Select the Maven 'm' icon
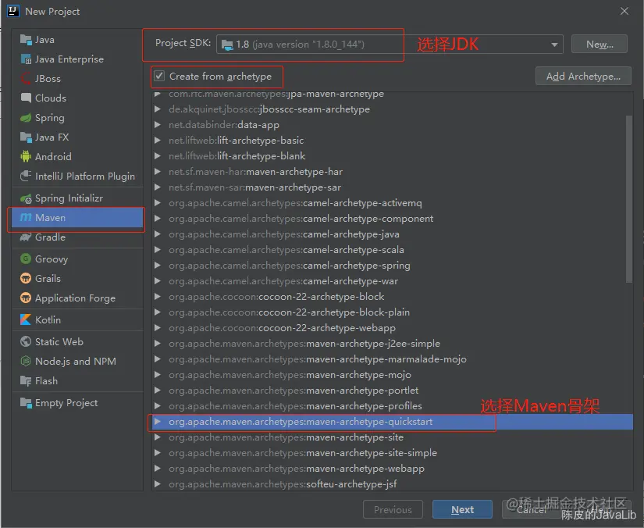The image size is (644, 528). coord(26,217)
